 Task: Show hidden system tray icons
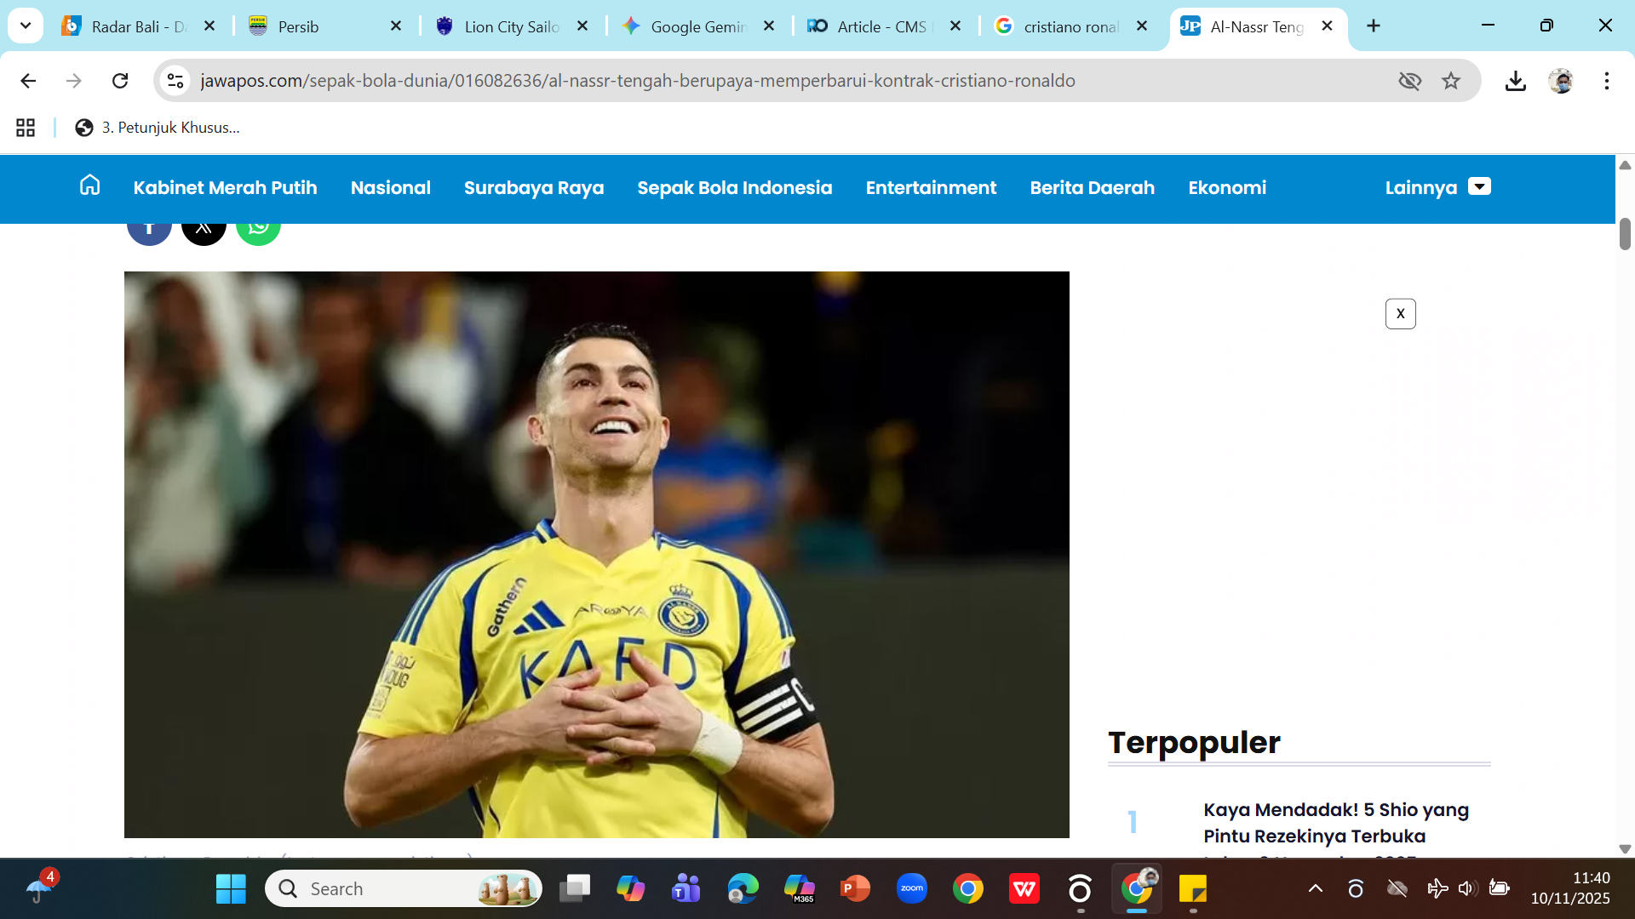tap(1316, 889)
